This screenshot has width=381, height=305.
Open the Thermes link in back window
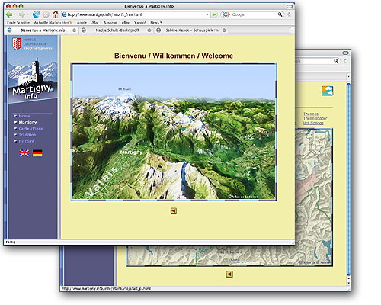(x=311, y=114)
